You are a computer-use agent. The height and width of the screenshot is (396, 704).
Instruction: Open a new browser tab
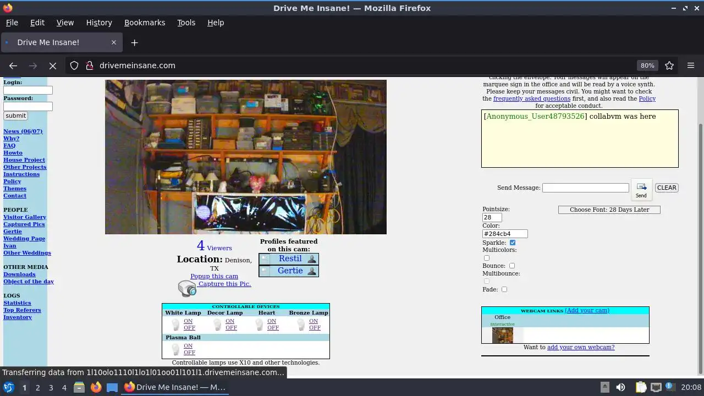coord(134,42)
